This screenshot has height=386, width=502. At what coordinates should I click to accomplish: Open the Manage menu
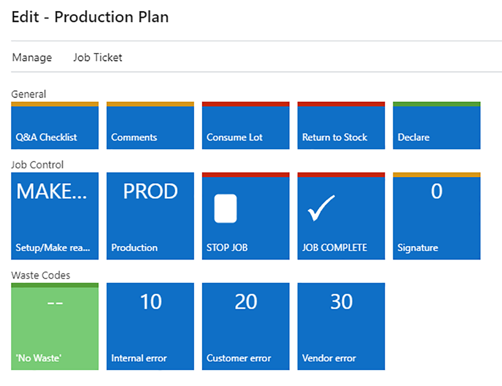31,57
